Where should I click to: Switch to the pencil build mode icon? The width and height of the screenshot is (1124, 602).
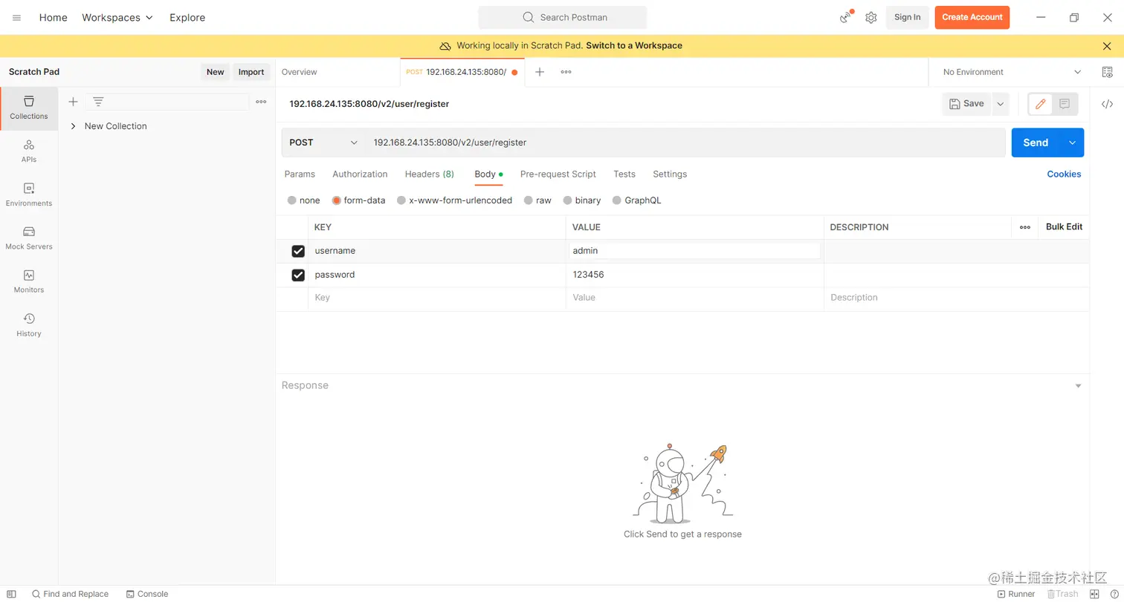(x=1041, y=104)
